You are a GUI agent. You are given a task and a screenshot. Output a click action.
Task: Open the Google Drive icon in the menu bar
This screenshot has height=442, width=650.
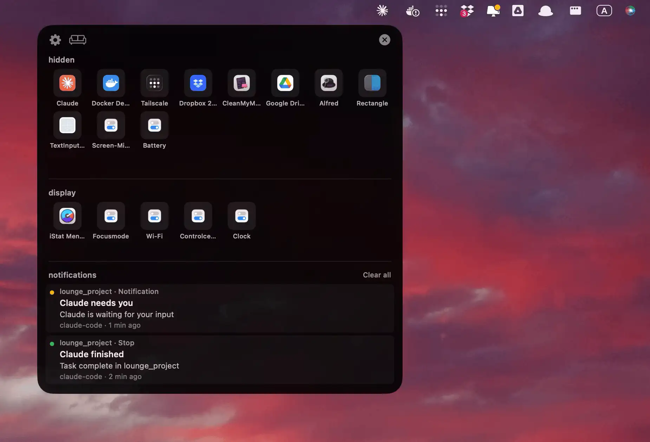pos(518,11)
